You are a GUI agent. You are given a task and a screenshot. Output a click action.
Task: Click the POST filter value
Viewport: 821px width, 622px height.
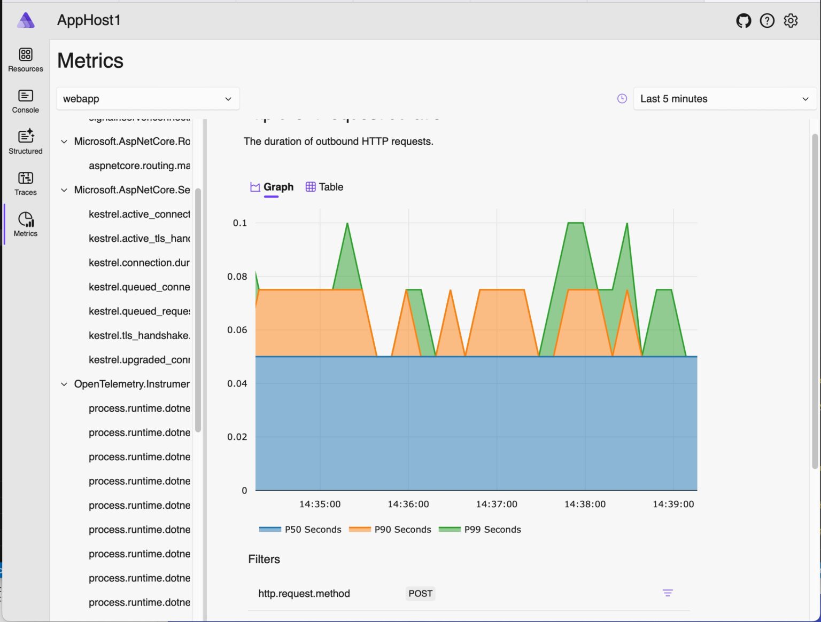pos(420,593)
